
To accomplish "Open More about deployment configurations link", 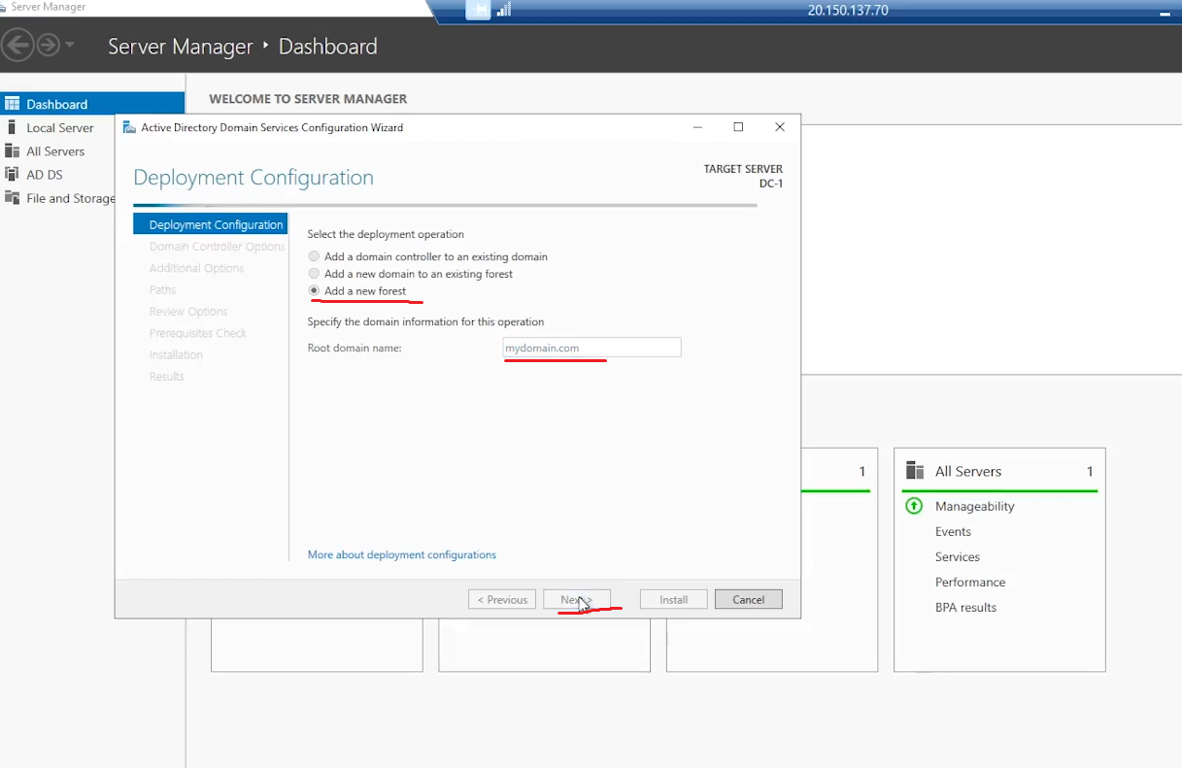I will click(x=401, y=554).
